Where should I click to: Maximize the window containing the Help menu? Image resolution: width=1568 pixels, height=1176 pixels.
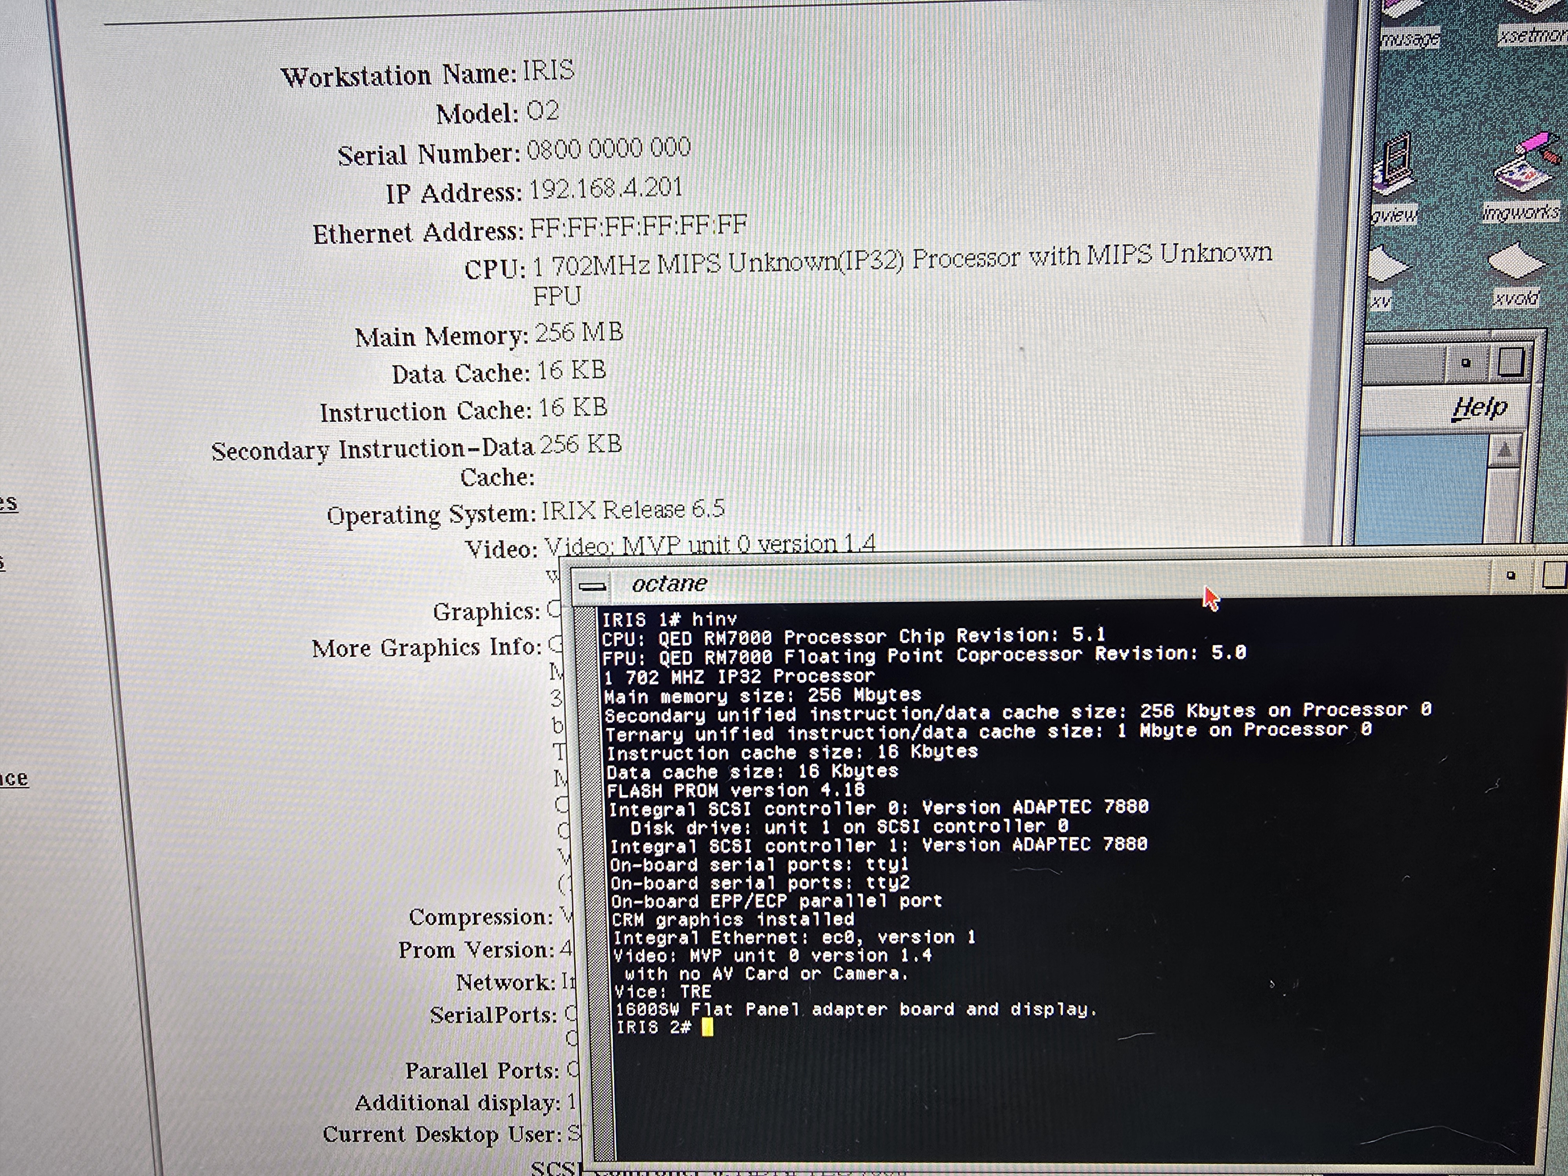1510,363
